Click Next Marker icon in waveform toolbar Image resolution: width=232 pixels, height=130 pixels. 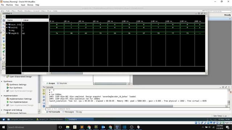pos(4,58)
